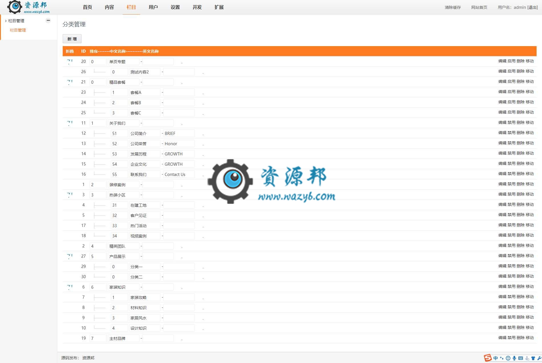
Task: Open Sogou skin shirt icon
Action: tap(533, 358)
